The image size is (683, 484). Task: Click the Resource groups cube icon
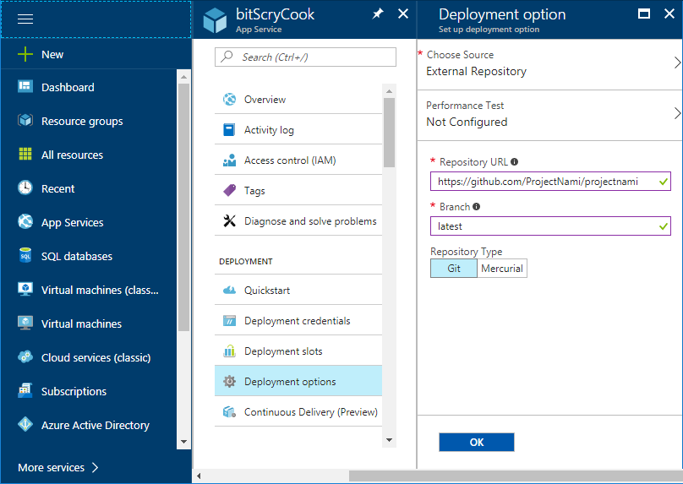(x=25, y=120)
